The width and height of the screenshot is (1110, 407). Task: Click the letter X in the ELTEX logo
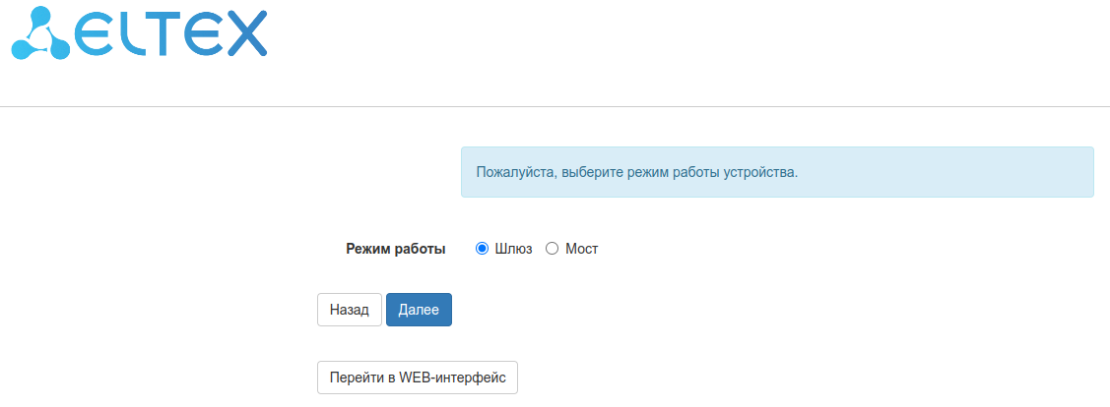tap(248, 33)
